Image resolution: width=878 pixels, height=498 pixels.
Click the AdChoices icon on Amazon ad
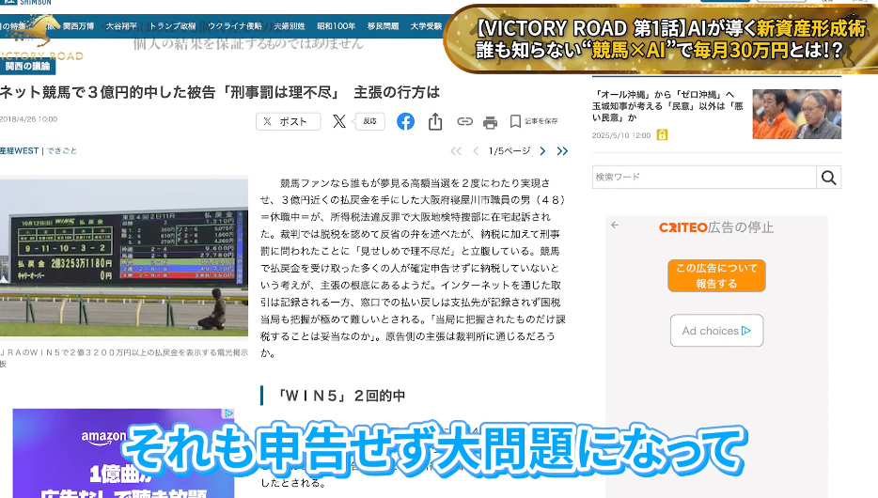[x=229, y=413]
